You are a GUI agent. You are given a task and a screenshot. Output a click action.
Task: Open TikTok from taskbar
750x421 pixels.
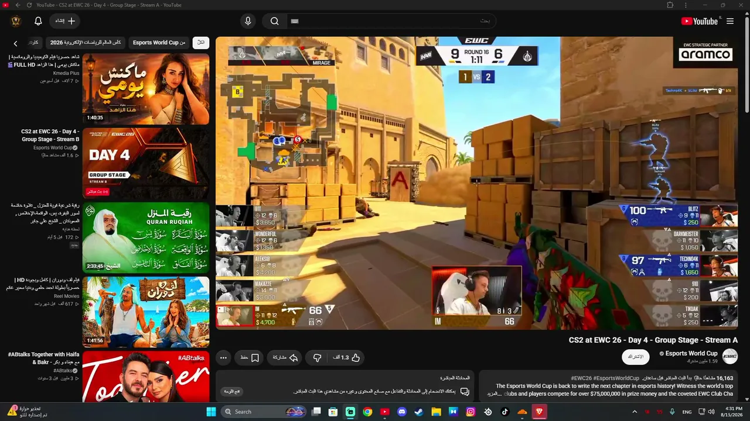click(x=505, y=412)
